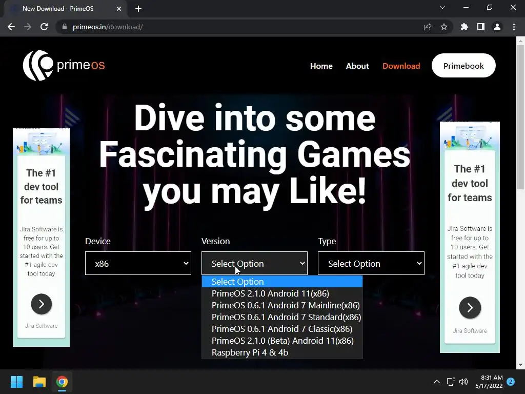525x394 pixels.
Task: Bookmark this page with the star icon
Action: click(444, 27)
